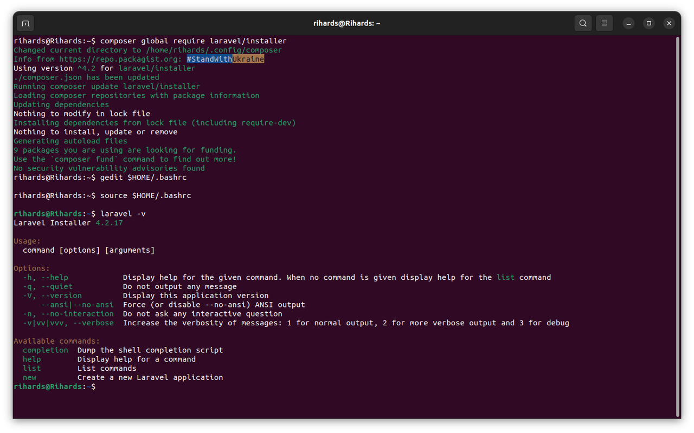This screenshot has height=433, width=694.
Task: Minimize the terminal window
Action: click(628, 23)
